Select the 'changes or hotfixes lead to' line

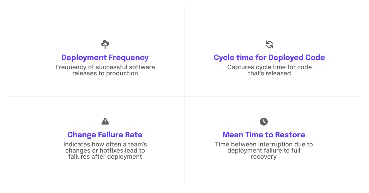pyautogui.click(x=105, y=150)
